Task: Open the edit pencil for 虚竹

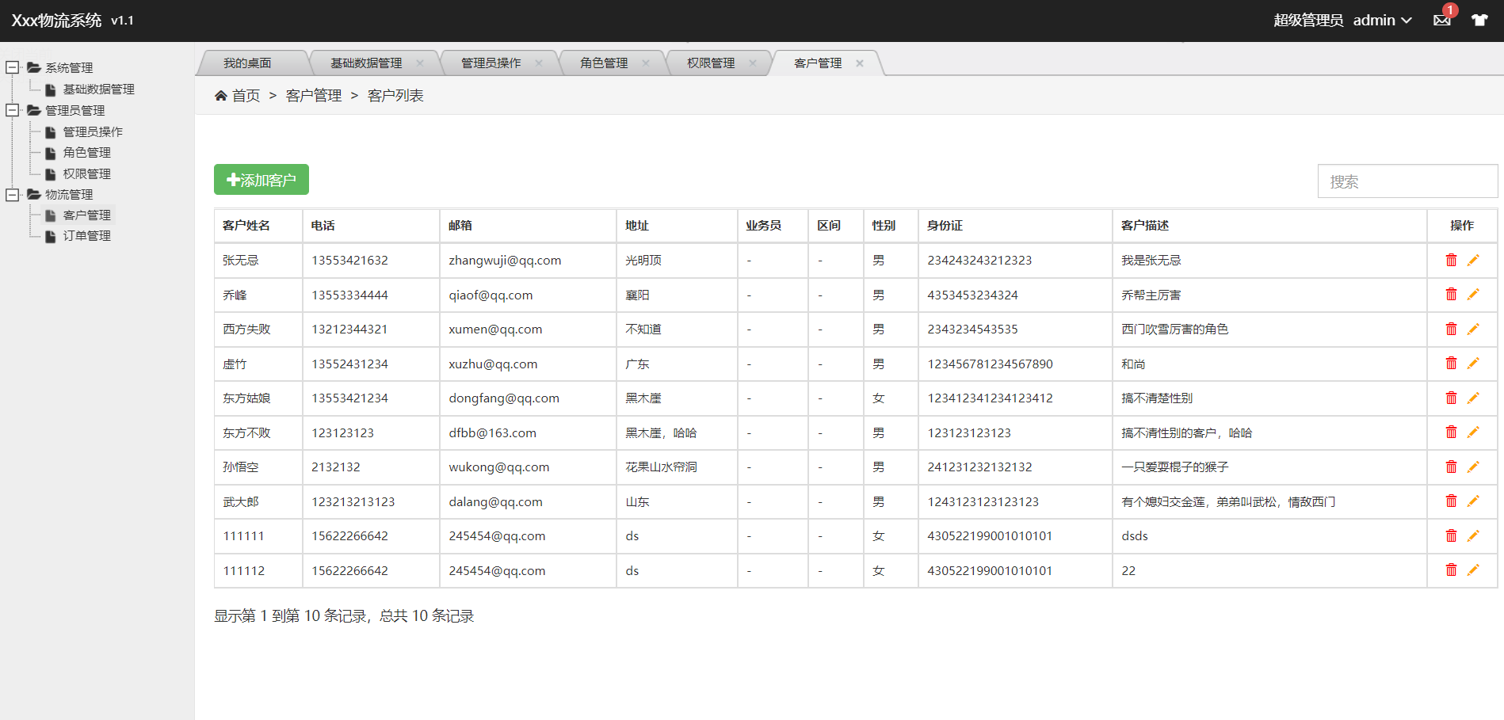Action: pyautogui.click(x=1474, y=363)
